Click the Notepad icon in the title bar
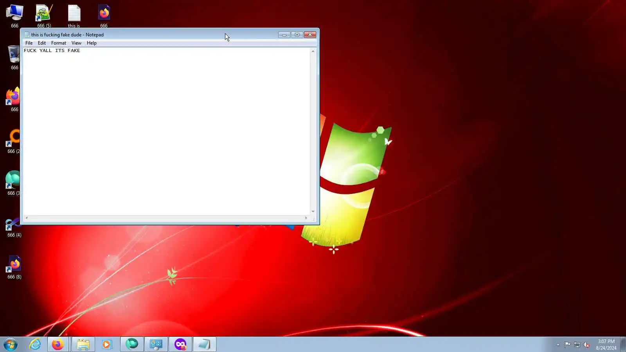Image resolution: width=626 pixels, height=352 pixels. pyautogui.click(x=27, y=34)
